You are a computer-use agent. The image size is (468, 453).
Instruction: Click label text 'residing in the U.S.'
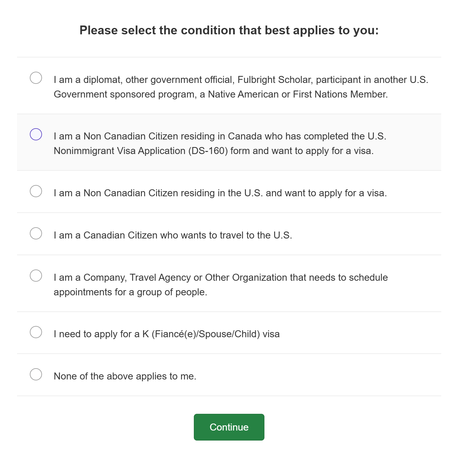220,193
